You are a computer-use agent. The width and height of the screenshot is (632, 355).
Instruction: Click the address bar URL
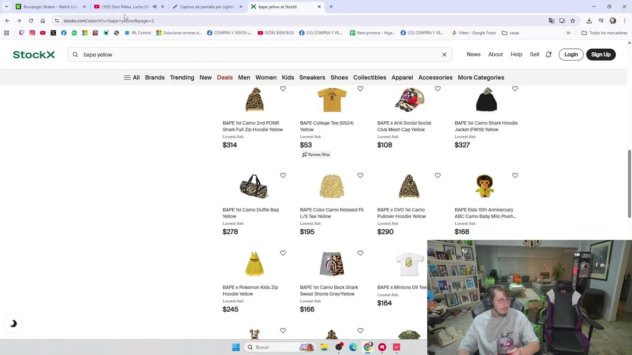(109, 21)
